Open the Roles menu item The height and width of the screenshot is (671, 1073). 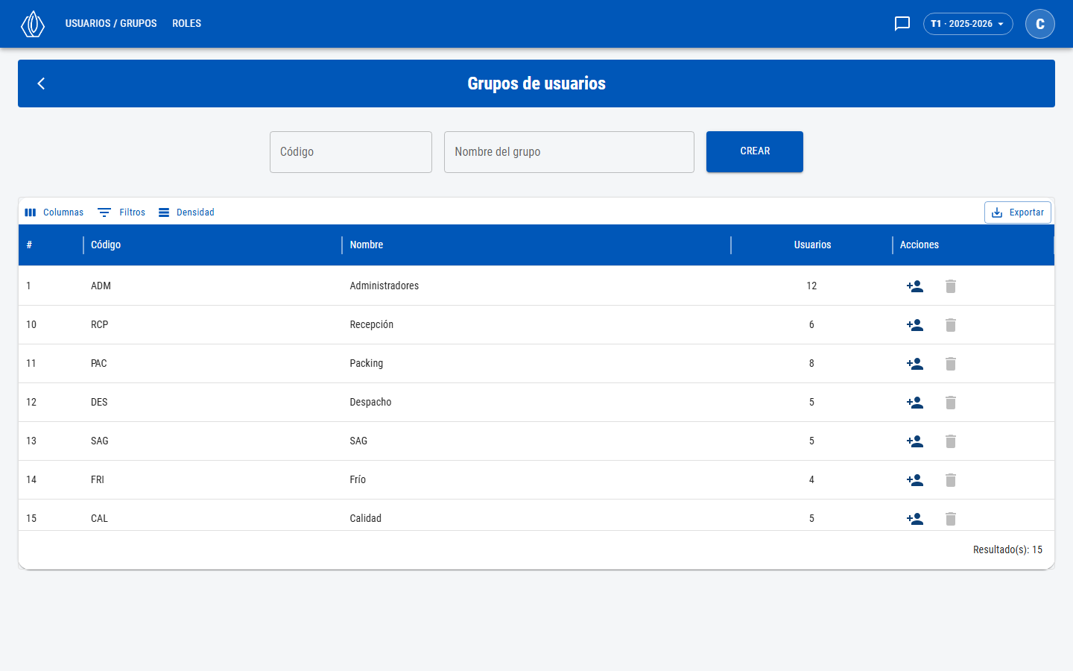pos(187,24)
